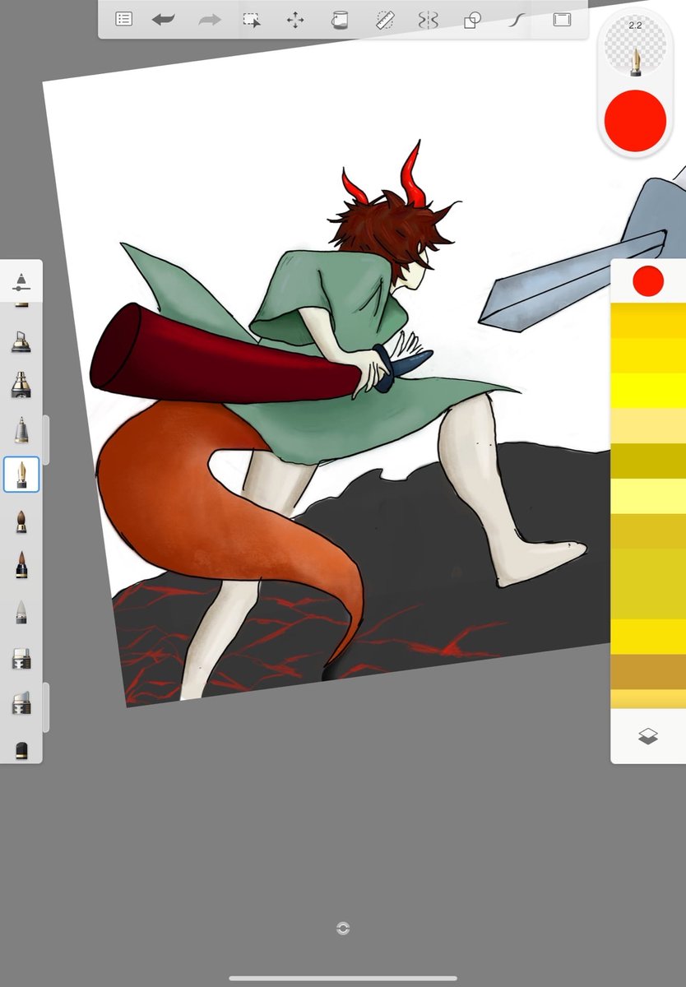Open the red current color circle in the color panel
The width and height of the screenshot is (686, 987).
[648, 281]
